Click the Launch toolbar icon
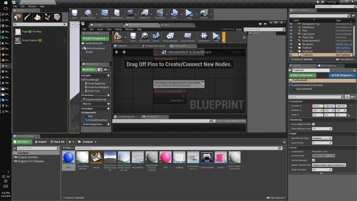Viewport: 357px width, 201px height. point(204,14)
